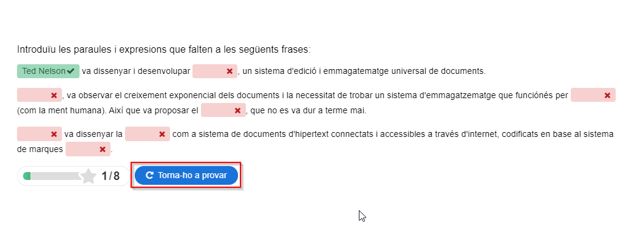Click the blank before 'com a sistema de documents'
The image size is (643, 226).
click(x=148, y=134)
